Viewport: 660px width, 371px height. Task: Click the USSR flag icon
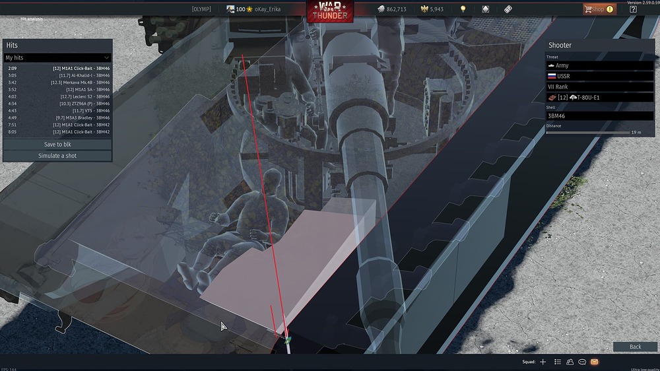[551, 76]
